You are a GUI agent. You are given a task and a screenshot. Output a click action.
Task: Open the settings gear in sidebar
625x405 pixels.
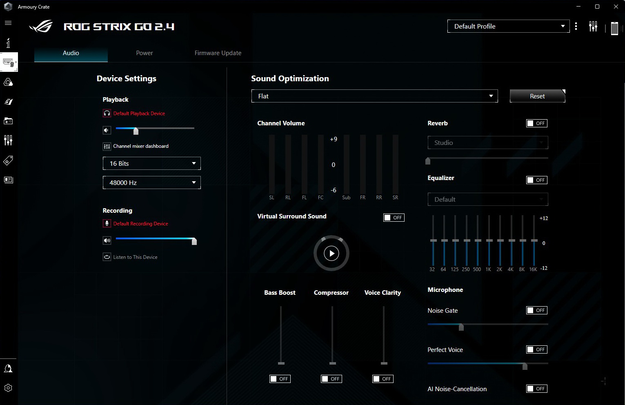8,388
